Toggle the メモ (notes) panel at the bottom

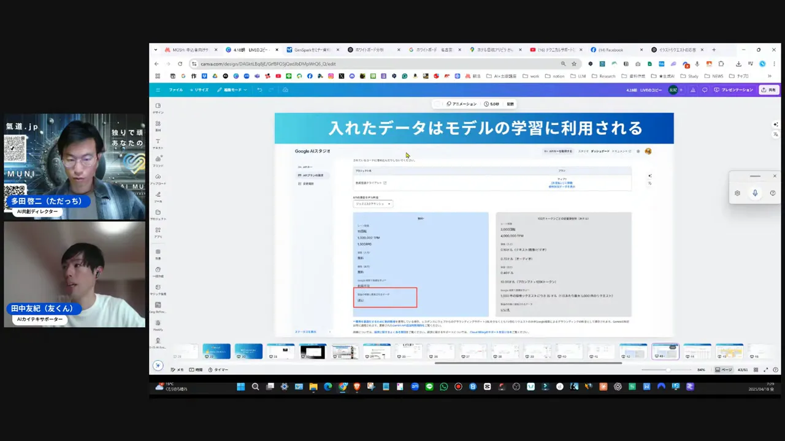[x=177, y=369]
